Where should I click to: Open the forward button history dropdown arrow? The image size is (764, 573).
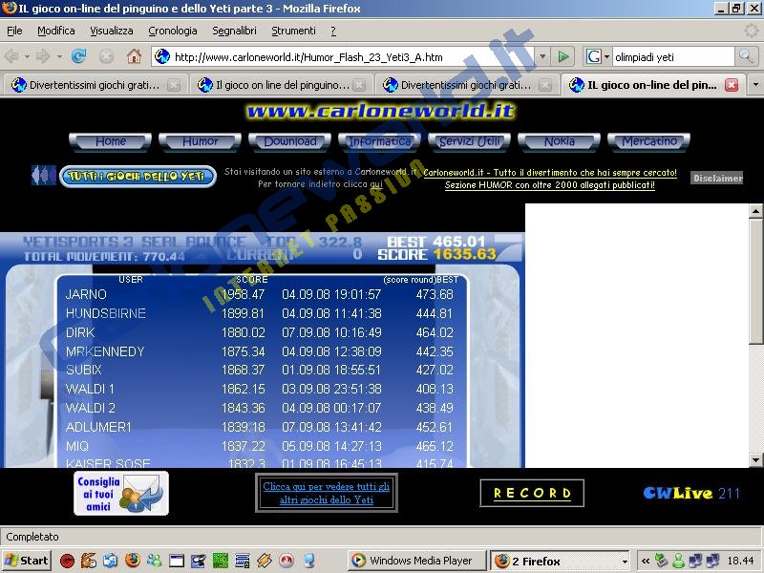(x=59, y=57)
